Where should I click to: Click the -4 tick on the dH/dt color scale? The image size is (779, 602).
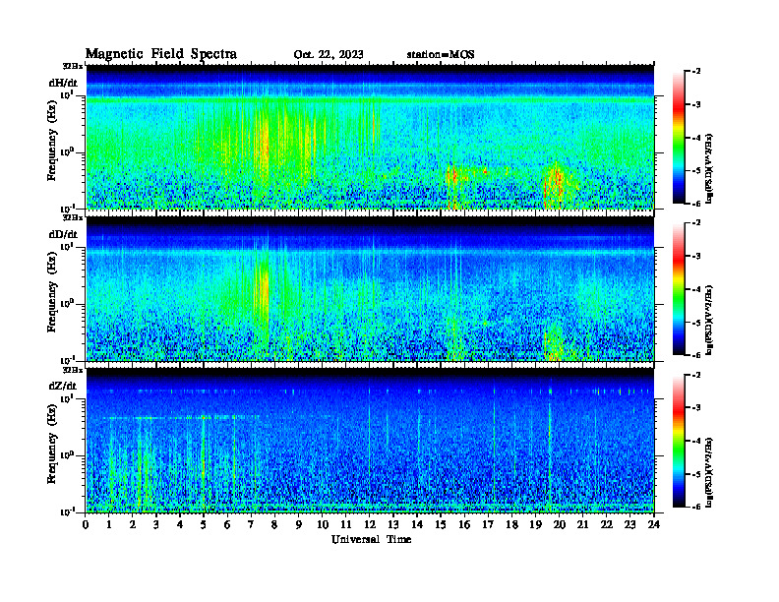tap(696, 138)
